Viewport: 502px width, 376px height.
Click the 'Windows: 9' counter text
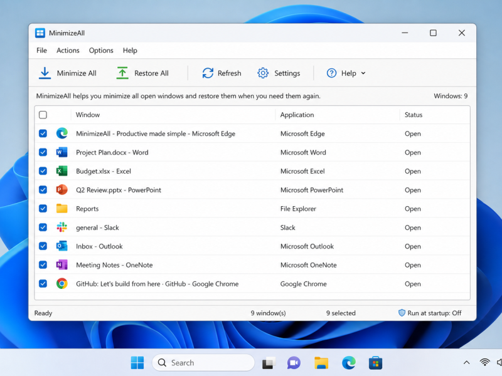[x=451, y=96]
